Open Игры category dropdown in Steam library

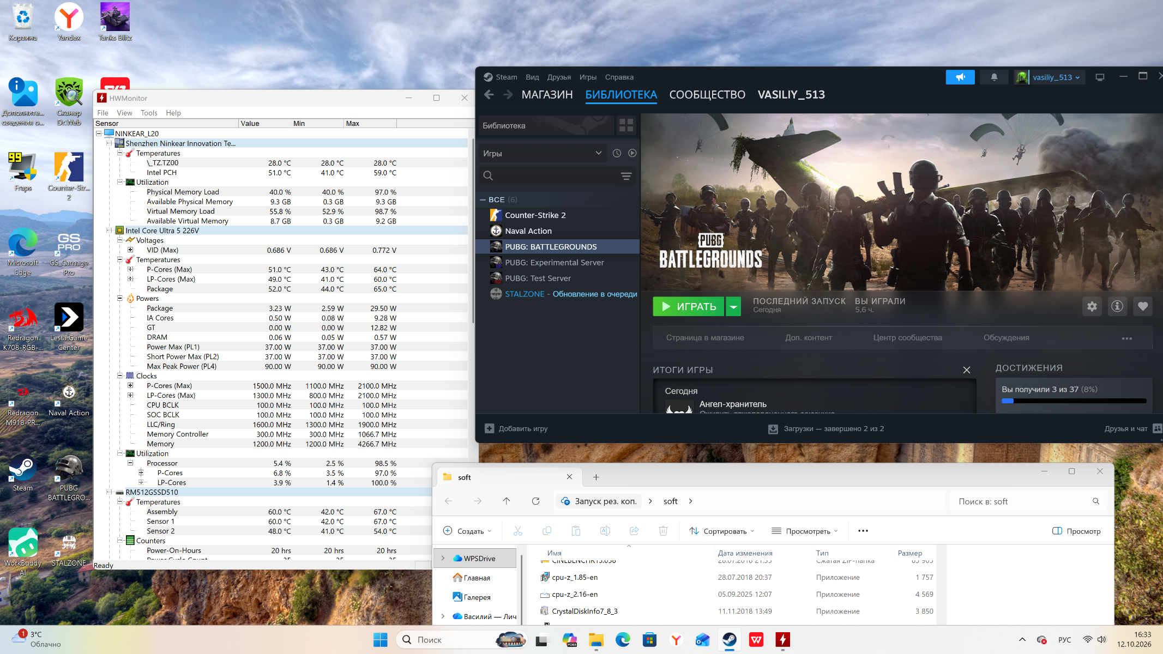pyautogui.click(x=542, y=153)
